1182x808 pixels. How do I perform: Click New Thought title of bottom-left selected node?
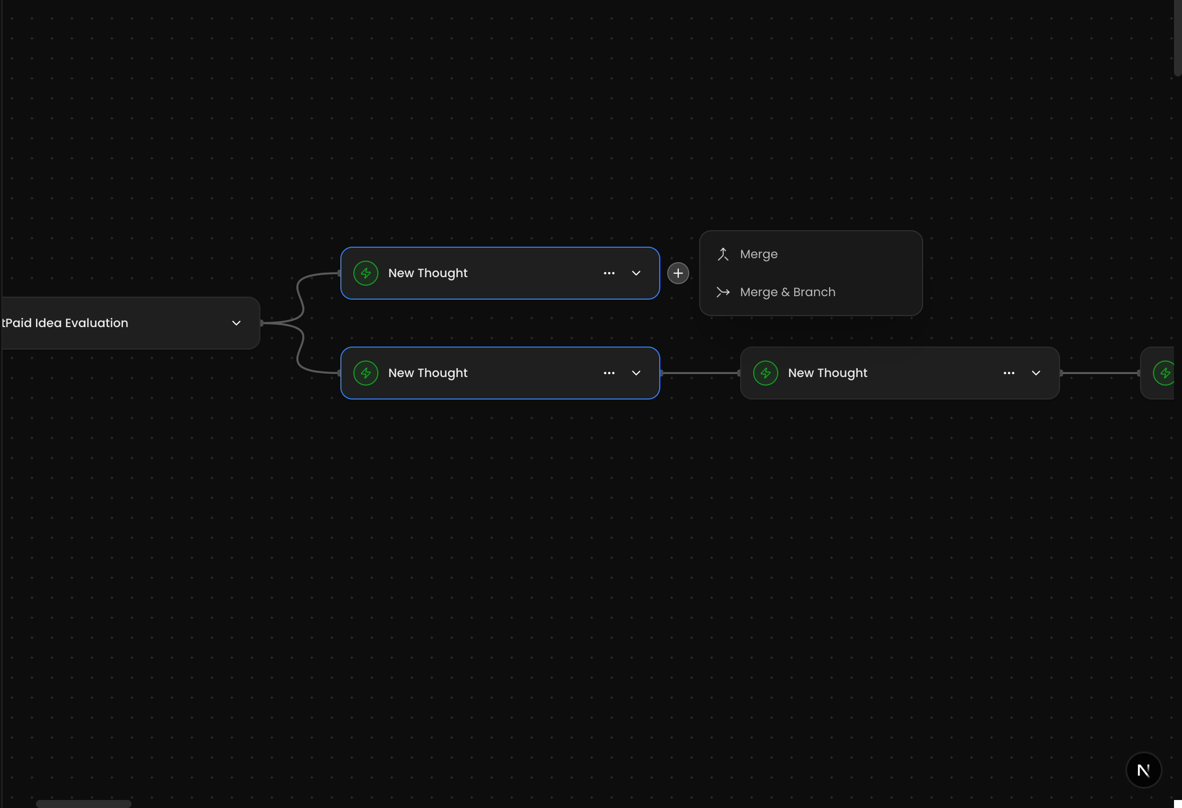click(428, 373)
